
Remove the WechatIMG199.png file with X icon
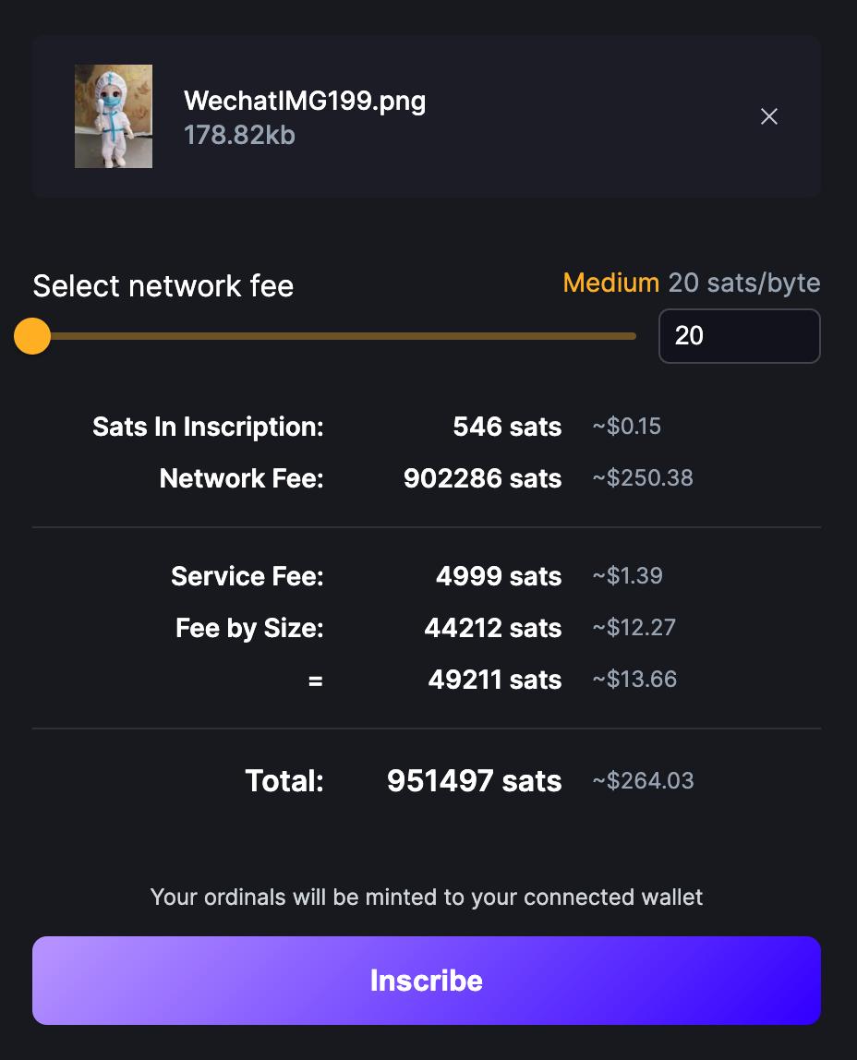pyautogui.click(x=768, y=116)
